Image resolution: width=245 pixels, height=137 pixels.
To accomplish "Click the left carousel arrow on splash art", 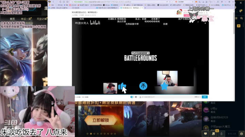I will point(11,52).
